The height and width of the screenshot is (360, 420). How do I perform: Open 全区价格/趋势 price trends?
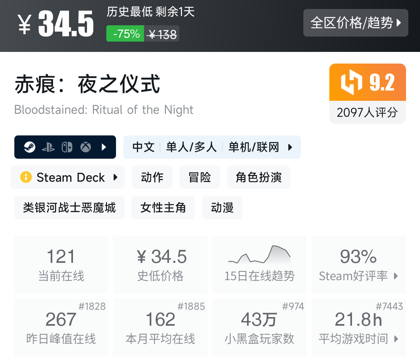point(356,23)
